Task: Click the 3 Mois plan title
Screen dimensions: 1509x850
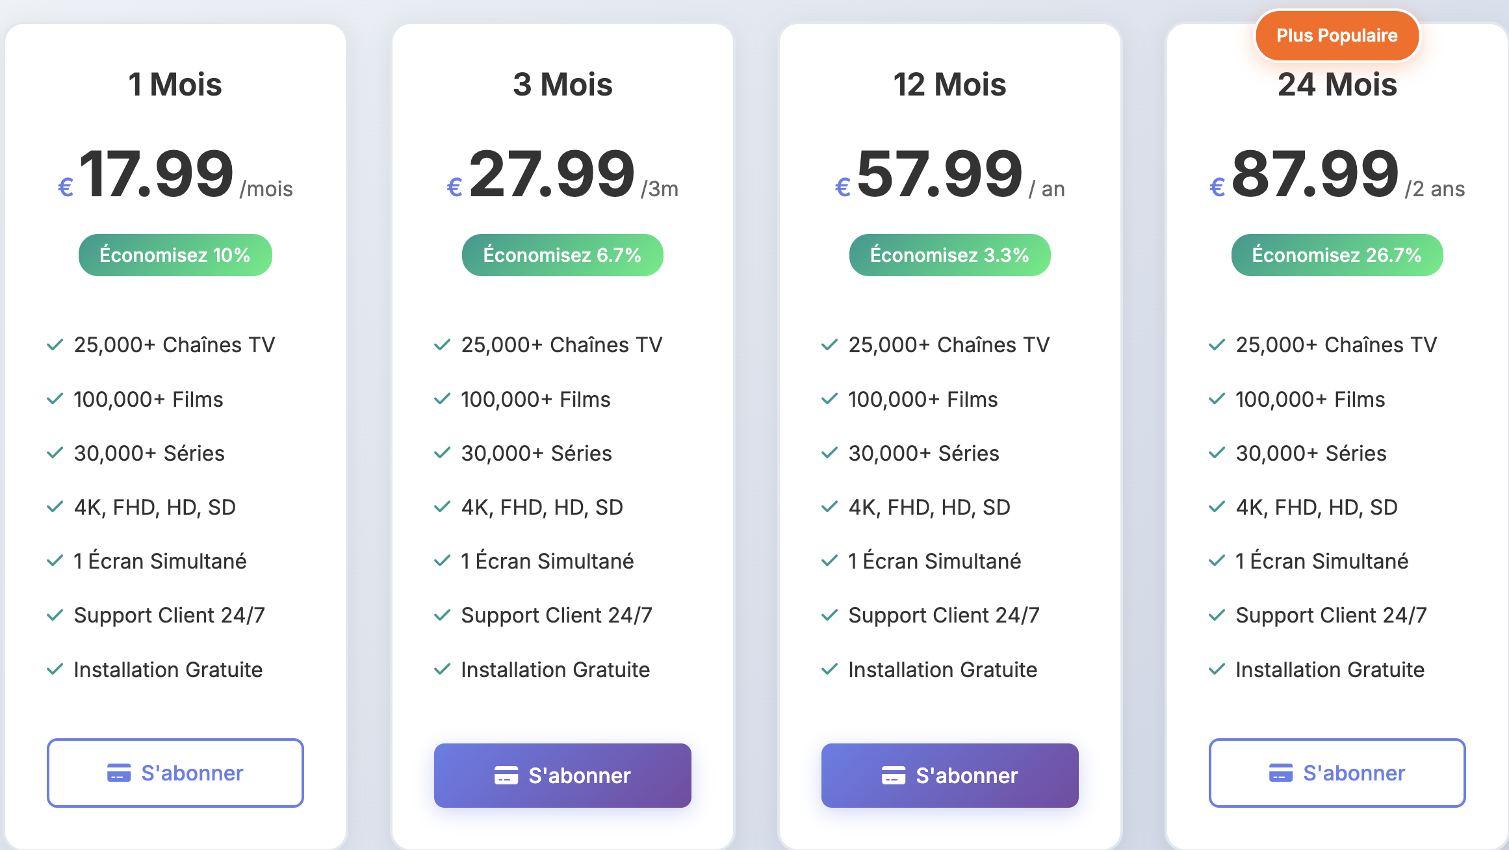Action: [561, 84]
